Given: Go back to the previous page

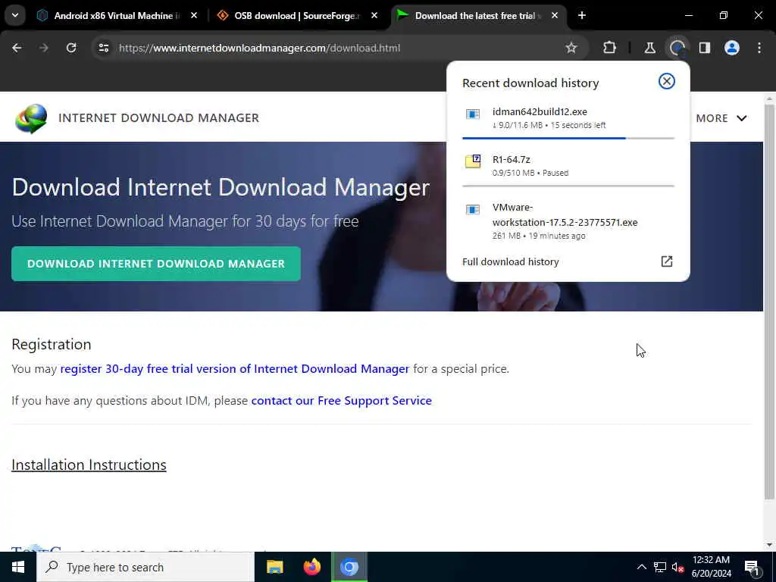Looking at the screenshot, I should tap(17, 48).
